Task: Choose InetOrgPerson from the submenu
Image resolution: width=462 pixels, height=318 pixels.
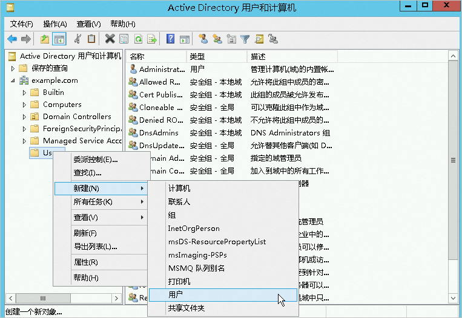Action: point(223,229)
